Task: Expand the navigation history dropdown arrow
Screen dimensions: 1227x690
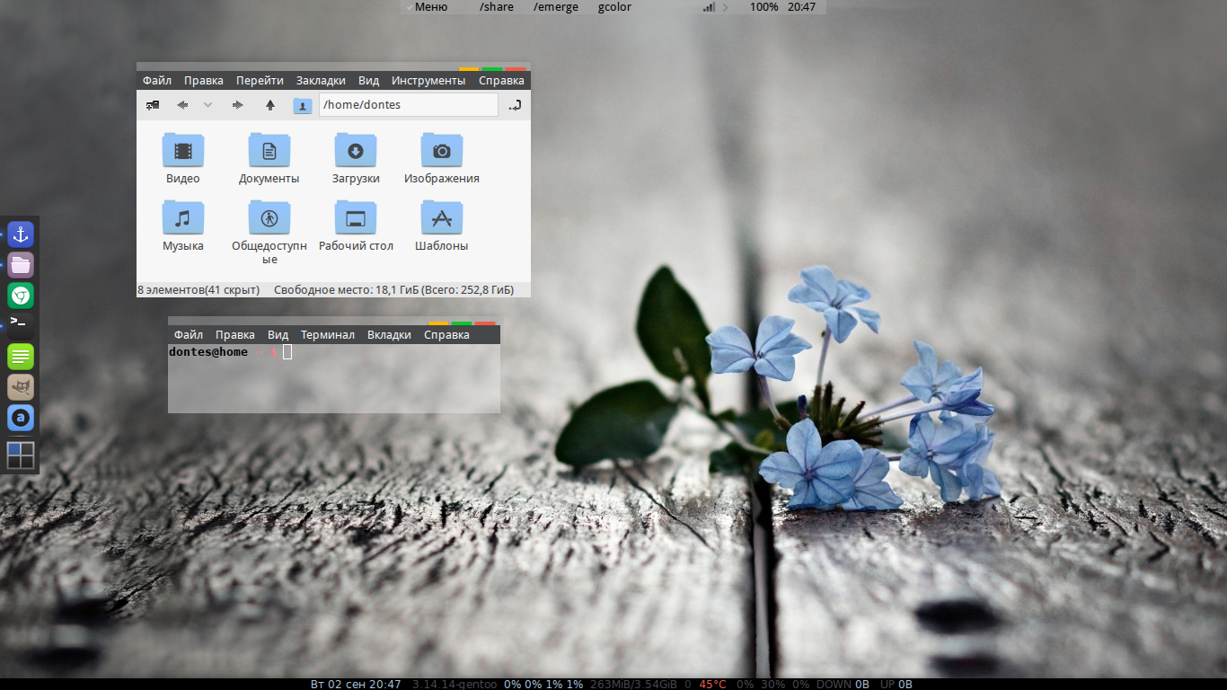Action: pyautogui.click(x=208, y=105)
